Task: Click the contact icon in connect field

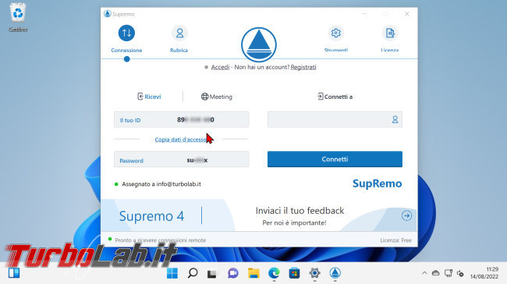Action: pos(395,119)
